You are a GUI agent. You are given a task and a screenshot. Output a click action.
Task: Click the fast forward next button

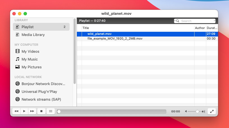click(32, 111)
